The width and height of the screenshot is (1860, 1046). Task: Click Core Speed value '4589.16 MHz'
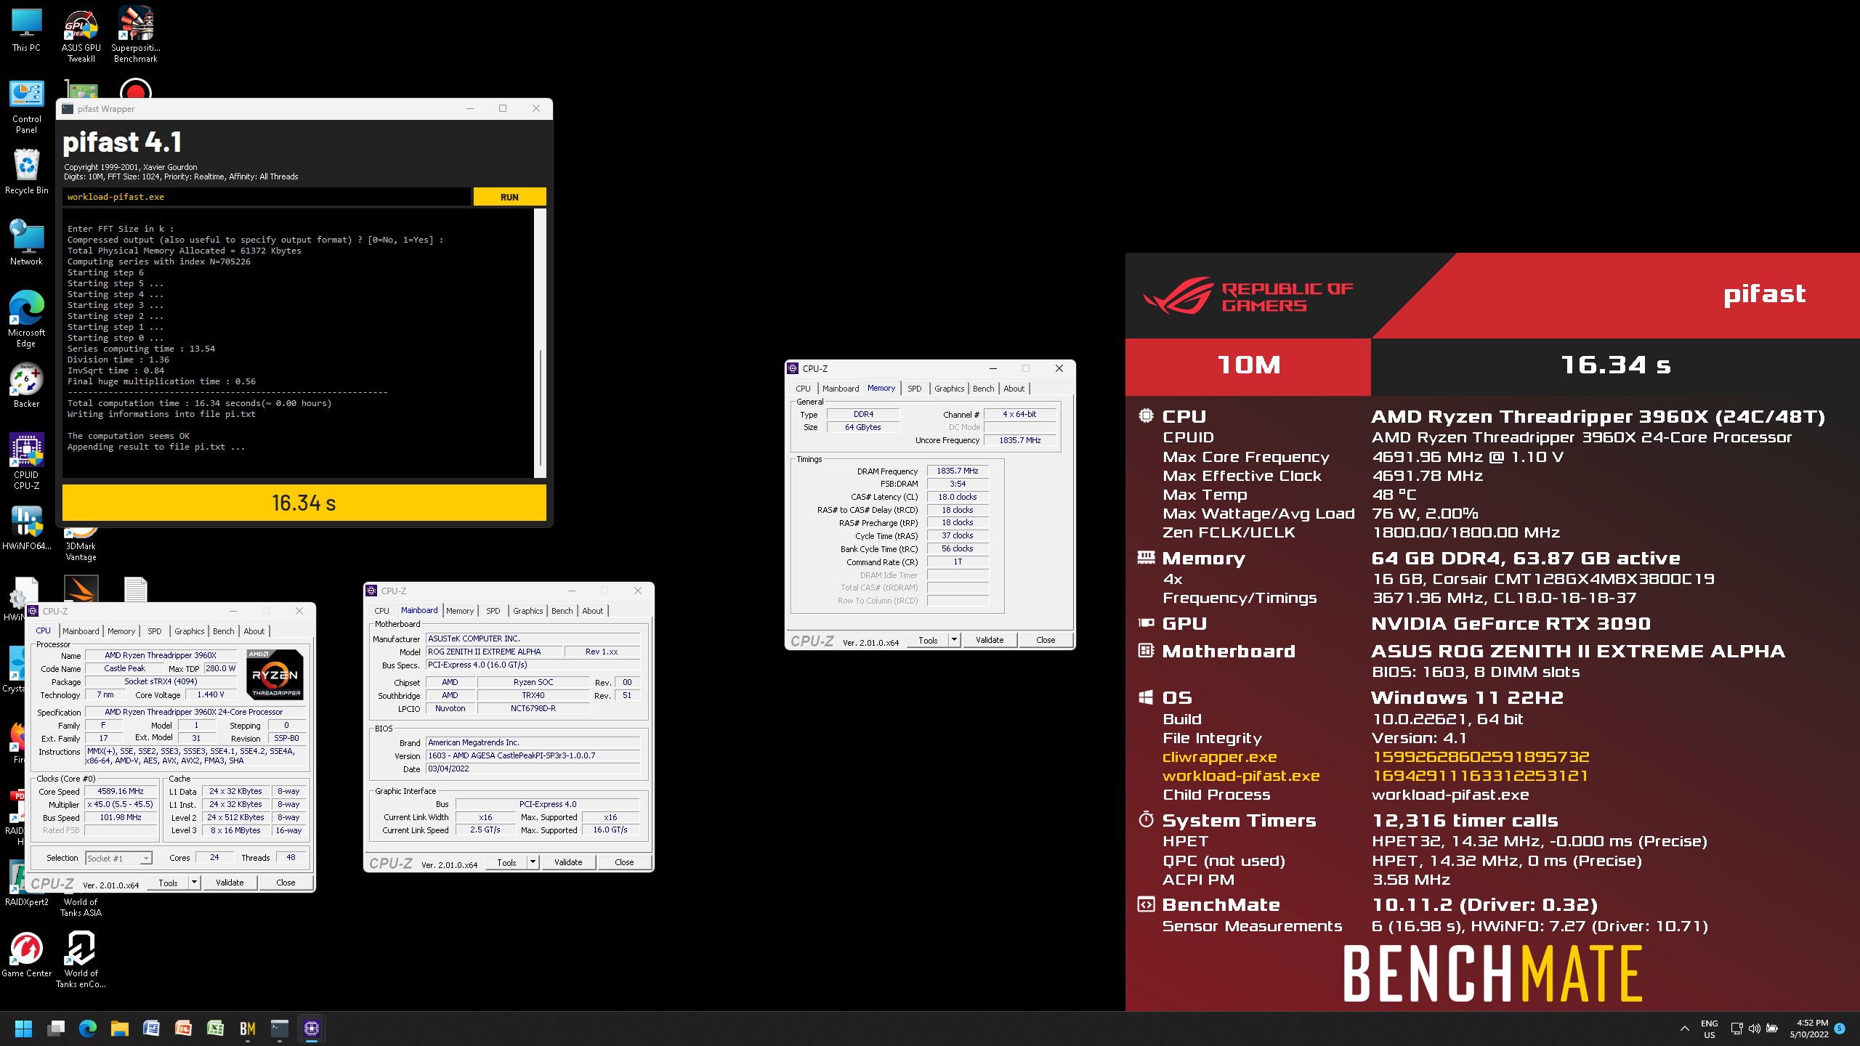click(x=121, y=791)
